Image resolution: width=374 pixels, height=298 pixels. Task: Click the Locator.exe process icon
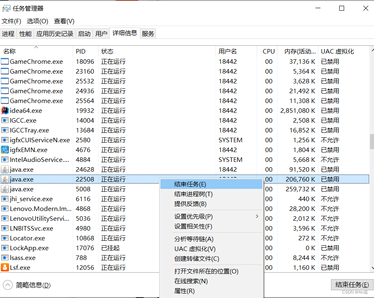coord(5,238)
